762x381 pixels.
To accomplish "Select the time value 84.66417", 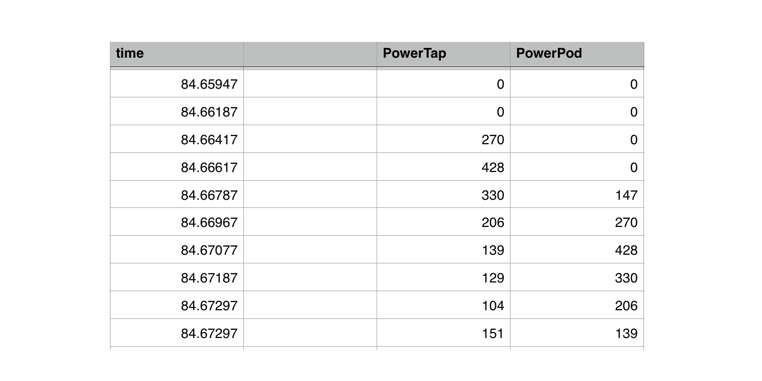I will click(x=176, y=140).
